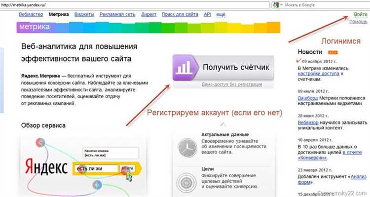Open search engine dropdown arrow
The height and width of the screenshot is (197, 370).
tap(281, 5)
